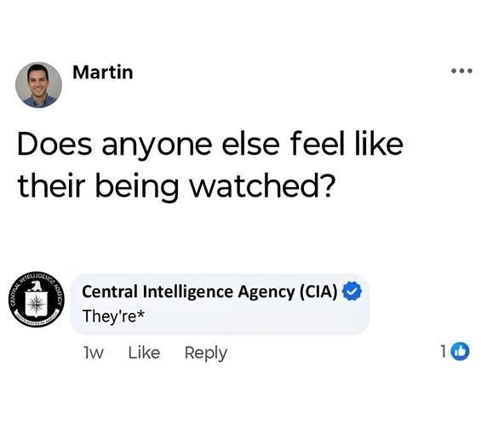481x433 pixels.
Task: Click the They're* comment text
Action: coord(113,316)
